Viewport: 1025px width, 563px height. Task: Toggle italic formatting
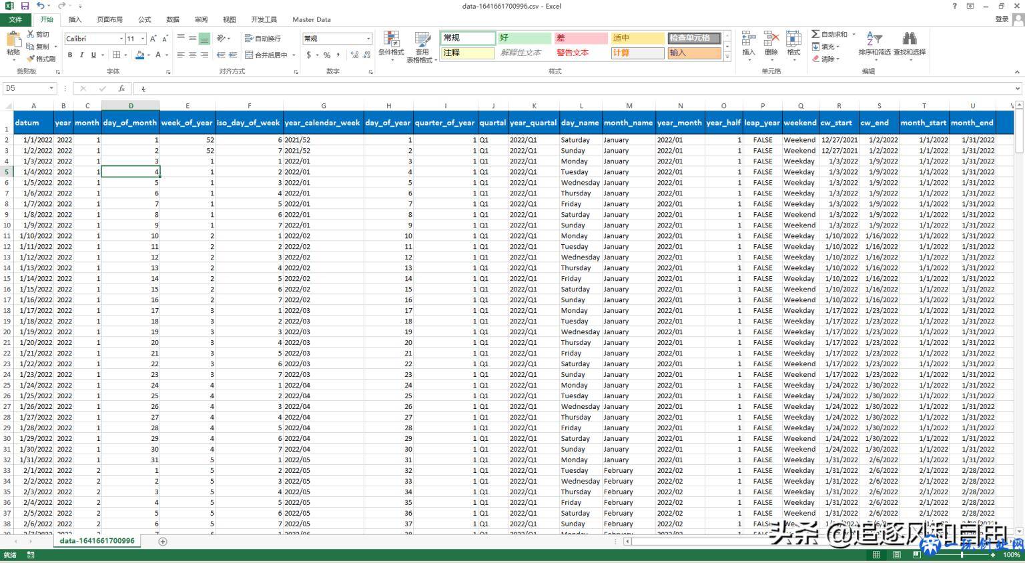point(81,55)
